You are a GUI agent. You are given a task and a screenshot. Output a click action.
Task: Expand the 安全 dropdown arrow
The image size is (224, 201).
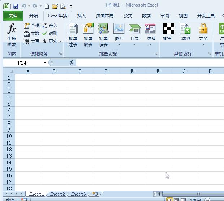pos(203,45)
